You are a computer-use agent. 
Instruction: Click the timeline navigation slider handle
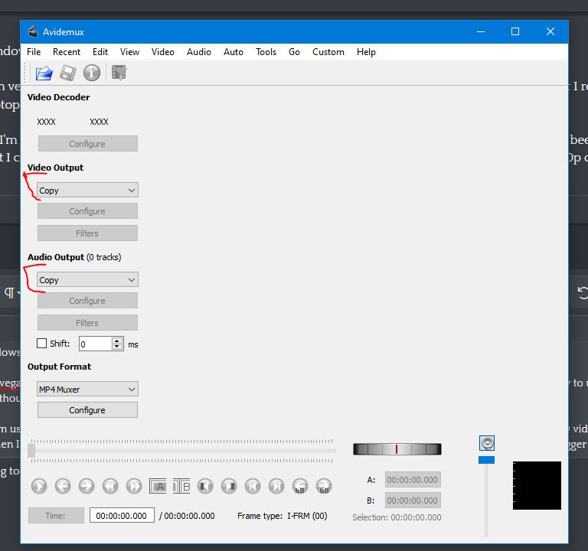click(x=31, y=451)
